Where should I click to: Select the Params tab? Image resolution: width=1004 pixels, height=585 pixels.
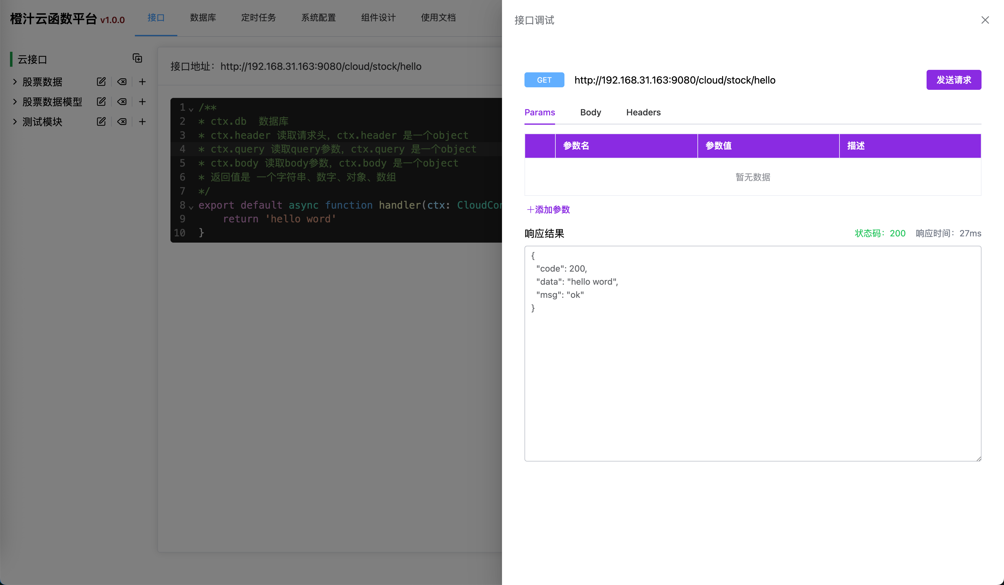point(539,112)
